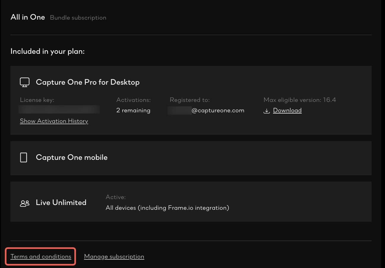The image size is (385, 268).
Task: Click the Capture One Pro for Desktop heading
Action: tap(88, 82)
